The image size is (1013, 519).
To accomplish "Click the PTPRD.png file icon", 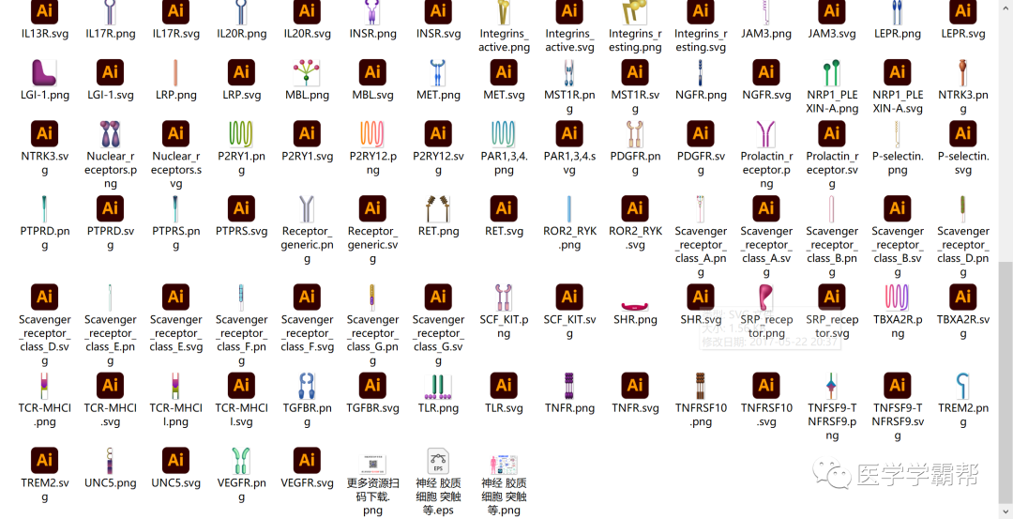I will [x=44, y=208].
